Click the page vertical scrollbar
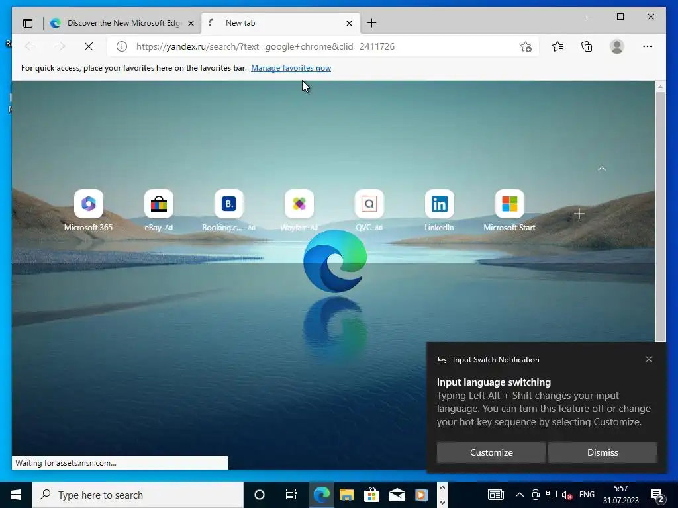Image resolution: width=678 pixels, height=508 pixels. click(x=660, y=216)
